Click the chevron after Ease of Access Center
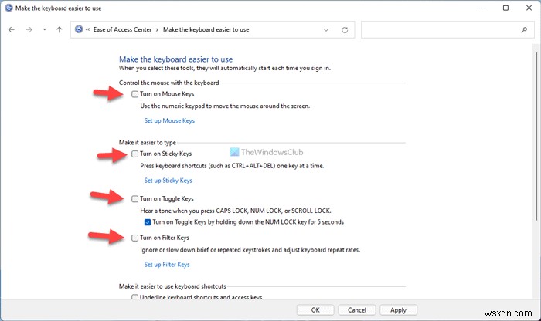Image resolution: width=541 pixels, height=321 pixels. click(x=157, y=29)
